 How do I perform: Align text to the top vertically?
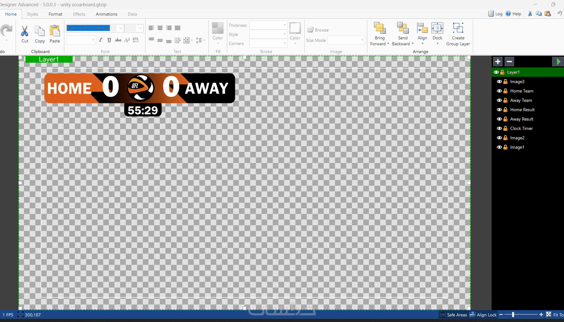pos(151,40)
